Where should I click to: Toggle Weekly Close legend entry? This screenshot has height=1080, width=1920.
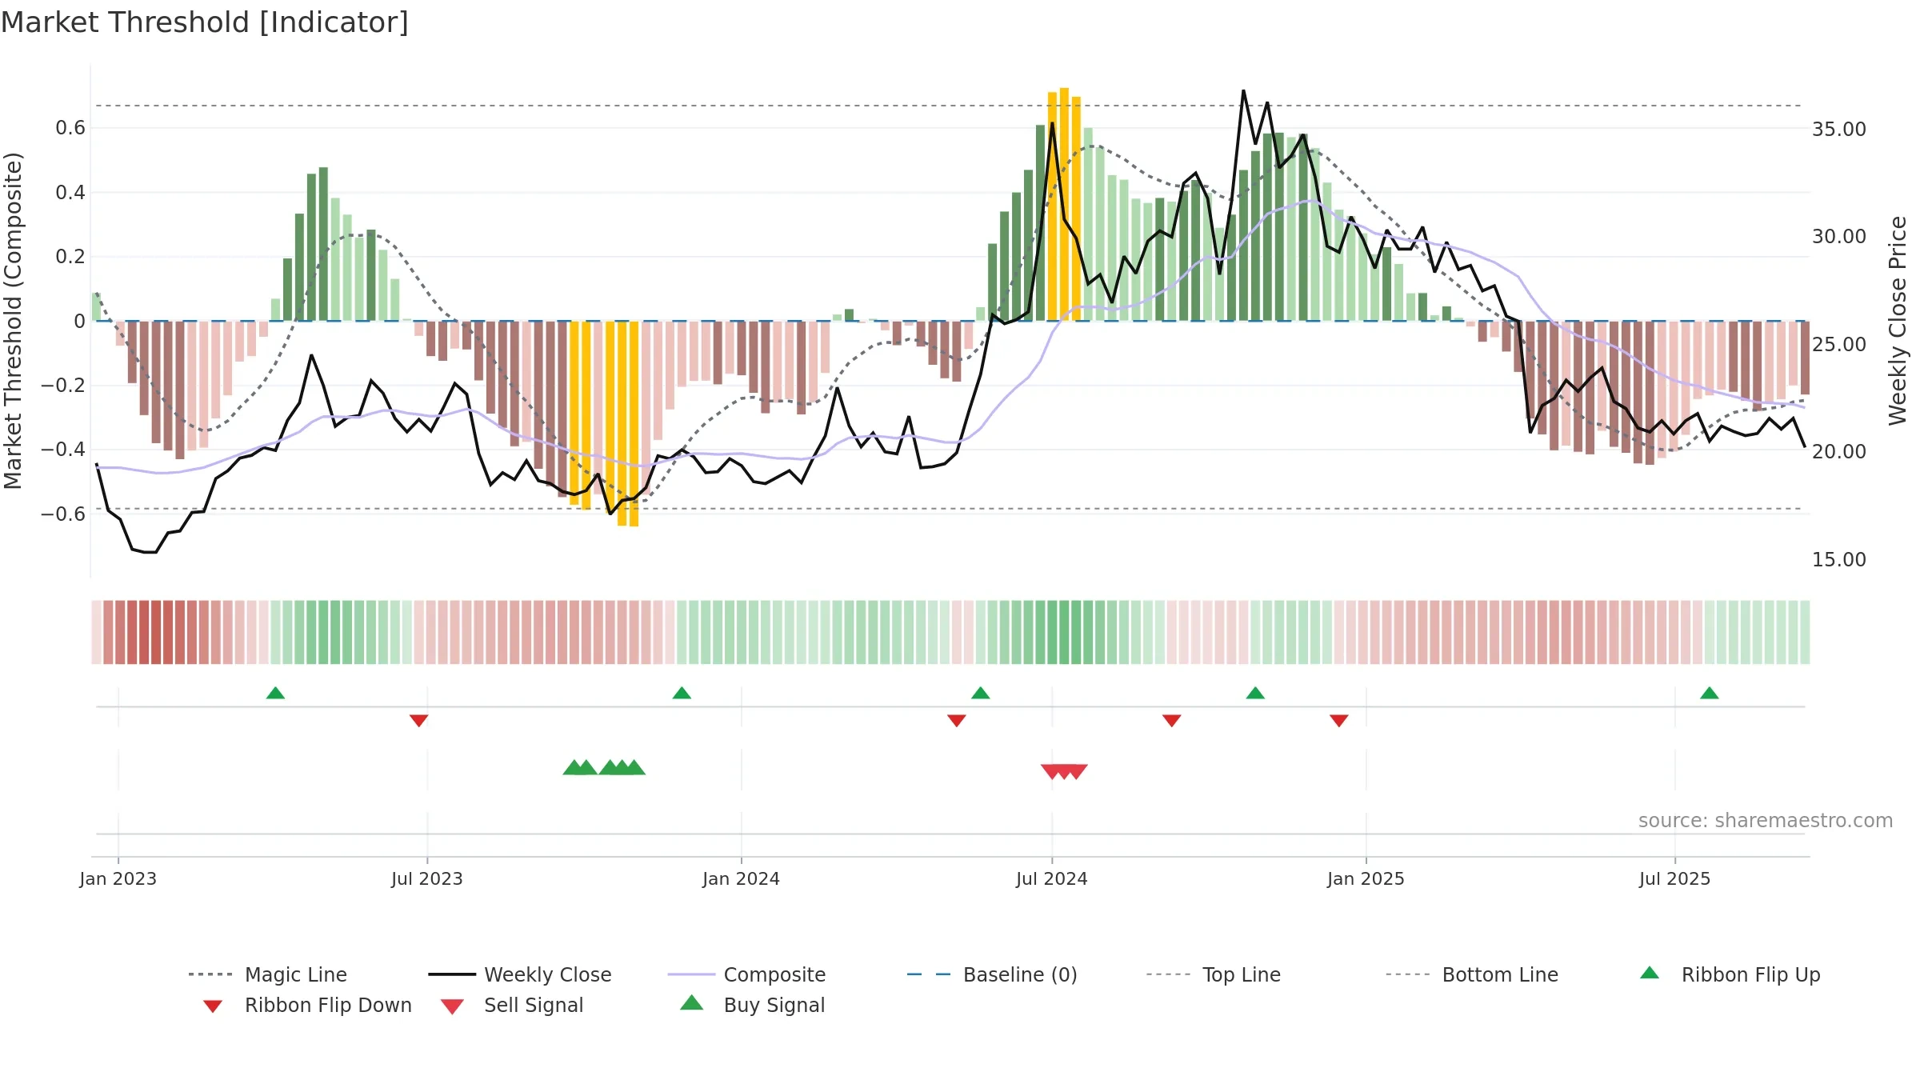tap(519, 974)
